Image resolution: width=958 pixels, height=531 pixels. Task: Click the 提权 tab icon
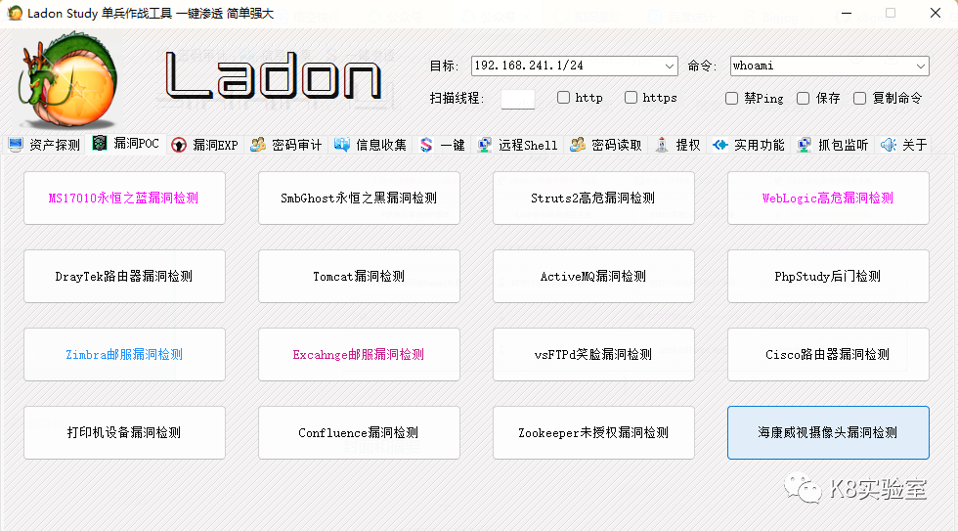click(662, 145)
